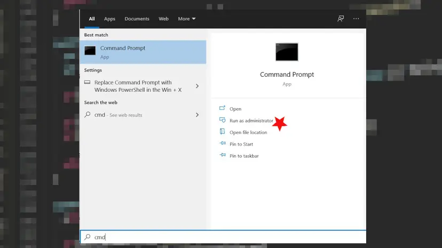Open Replace Command Prompt with PowerShell setting
Image resolution: width=442 pixels, height=248 pixels.
(x=143, y=86)
